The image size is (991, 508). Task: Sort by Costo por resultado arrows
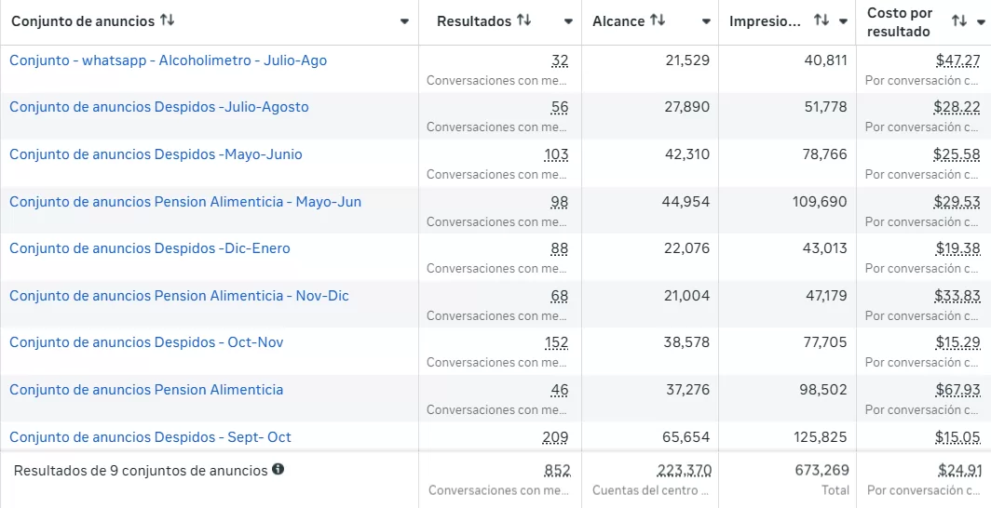pyautogui.click(x=959, y=20)
